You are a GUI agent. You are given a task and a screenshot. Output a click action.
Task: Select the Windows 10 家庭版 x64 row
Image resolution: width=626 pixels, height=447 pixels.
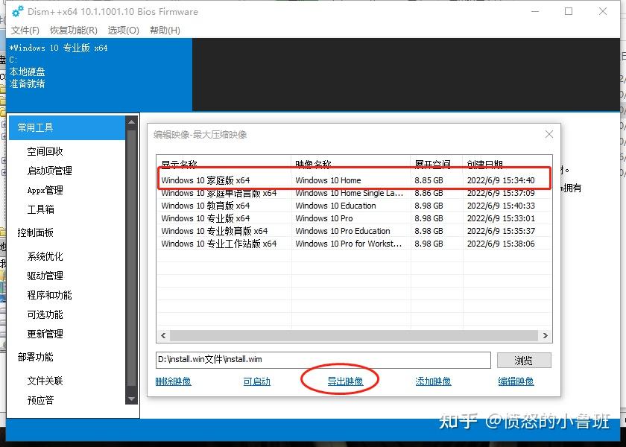[355, 180]
